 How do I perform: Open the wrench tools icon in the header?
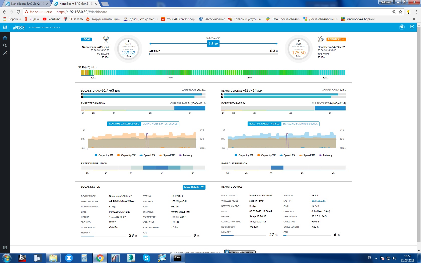(402, 27)
